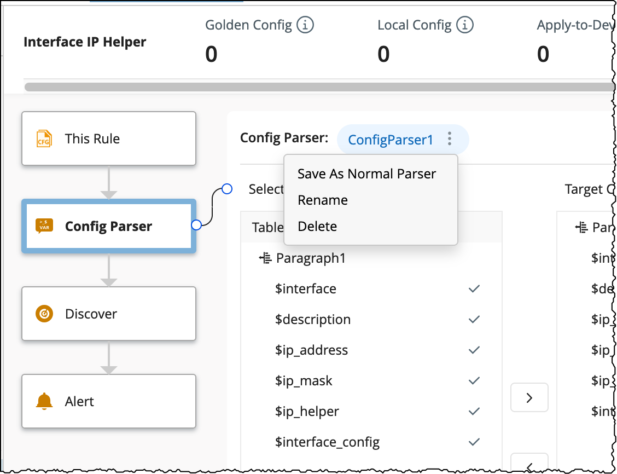Click the Paragraph1 tree structure icon
617x474 pixels.
265,258
